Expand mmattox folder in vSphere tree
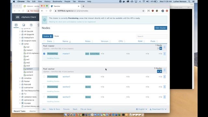 [x=20, y=78]
